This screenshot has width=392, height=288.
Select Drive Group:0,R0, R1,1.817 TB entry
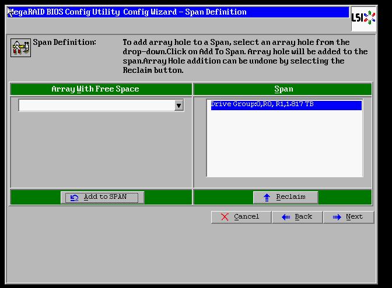[x=286, y=105]
